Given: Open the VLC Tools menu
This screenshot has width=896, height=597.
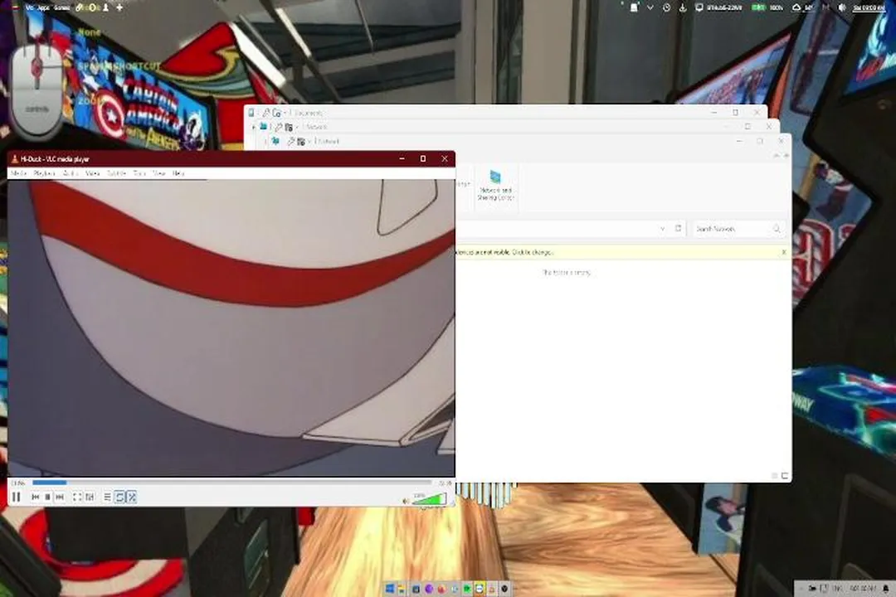Looking at the screenshot, I should 139,173.
